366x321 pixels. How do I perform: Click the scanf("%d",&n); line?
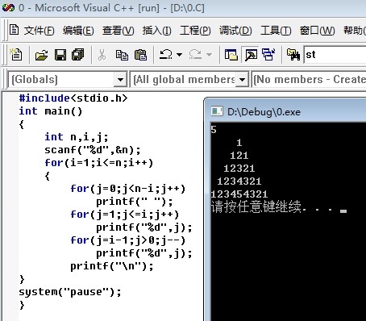(93, 150)
